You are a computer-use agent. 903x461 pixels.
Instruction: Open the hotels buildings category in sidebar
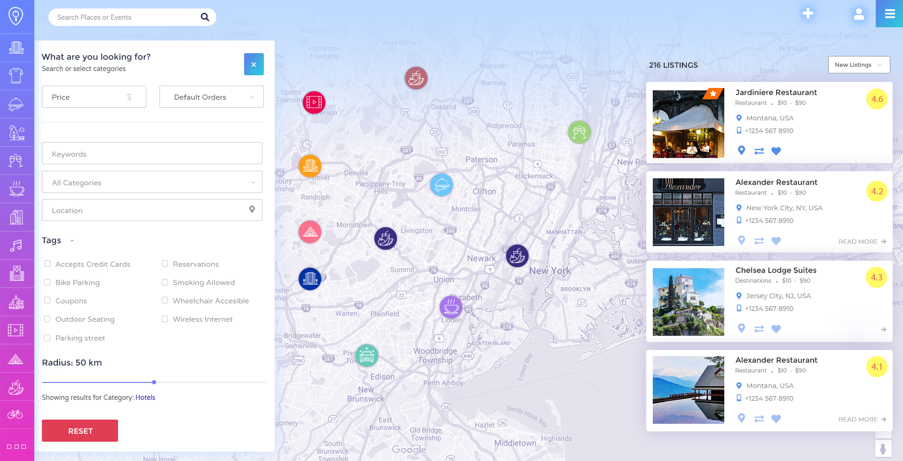point(16,48)
